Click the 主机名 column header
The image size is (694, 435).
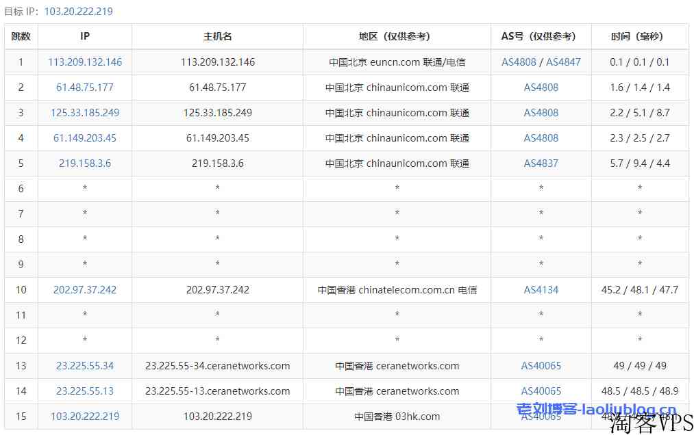(x=217, y=37)
